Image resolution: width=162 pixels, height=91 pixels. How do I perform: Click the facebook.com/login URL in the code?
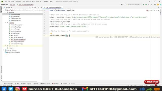click(x=73, y=26)
